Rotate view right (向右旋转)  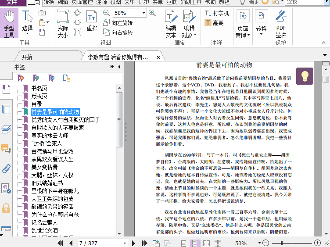coord(118,32)
